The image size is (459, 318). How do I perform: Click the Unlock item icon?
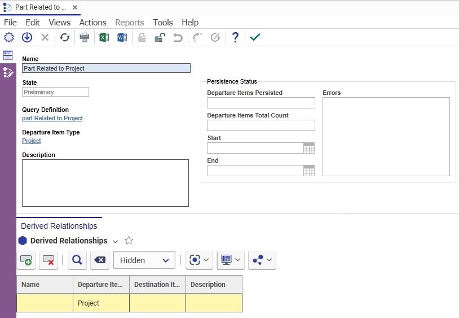click(x=160, y=37)
